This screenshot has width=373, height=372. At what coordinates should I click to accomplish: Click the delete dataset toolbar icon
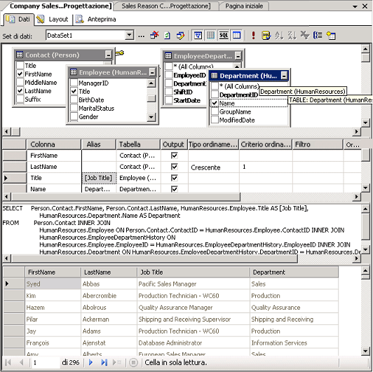(x=154, y=35)
